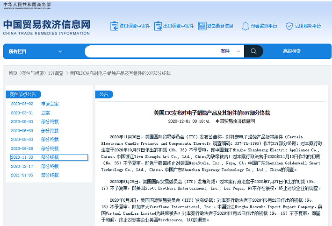Screen dimensions: 332x226
Task: Click the import investigation cases icon
Action: 114,26
